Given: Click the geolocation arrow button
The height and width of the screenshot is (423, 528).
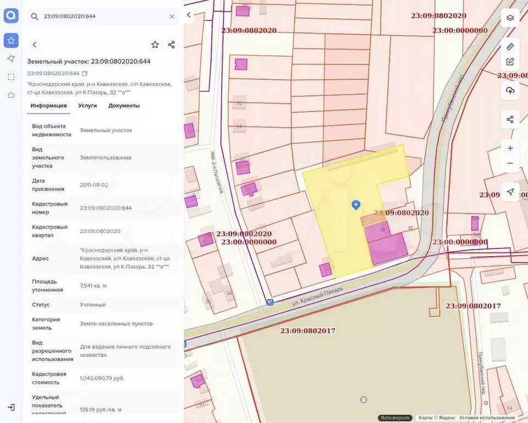Looking at the screenshot, I should (x=510, y=192).
